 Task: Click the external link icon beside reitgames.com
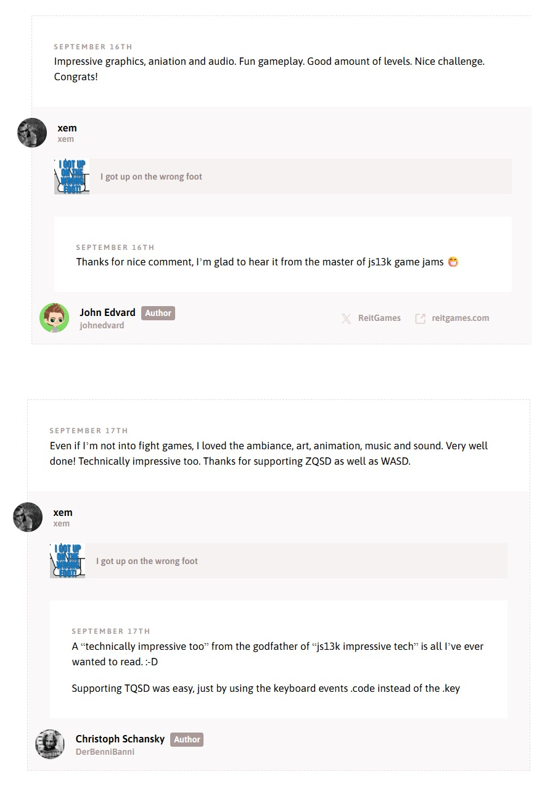[420, 318]
